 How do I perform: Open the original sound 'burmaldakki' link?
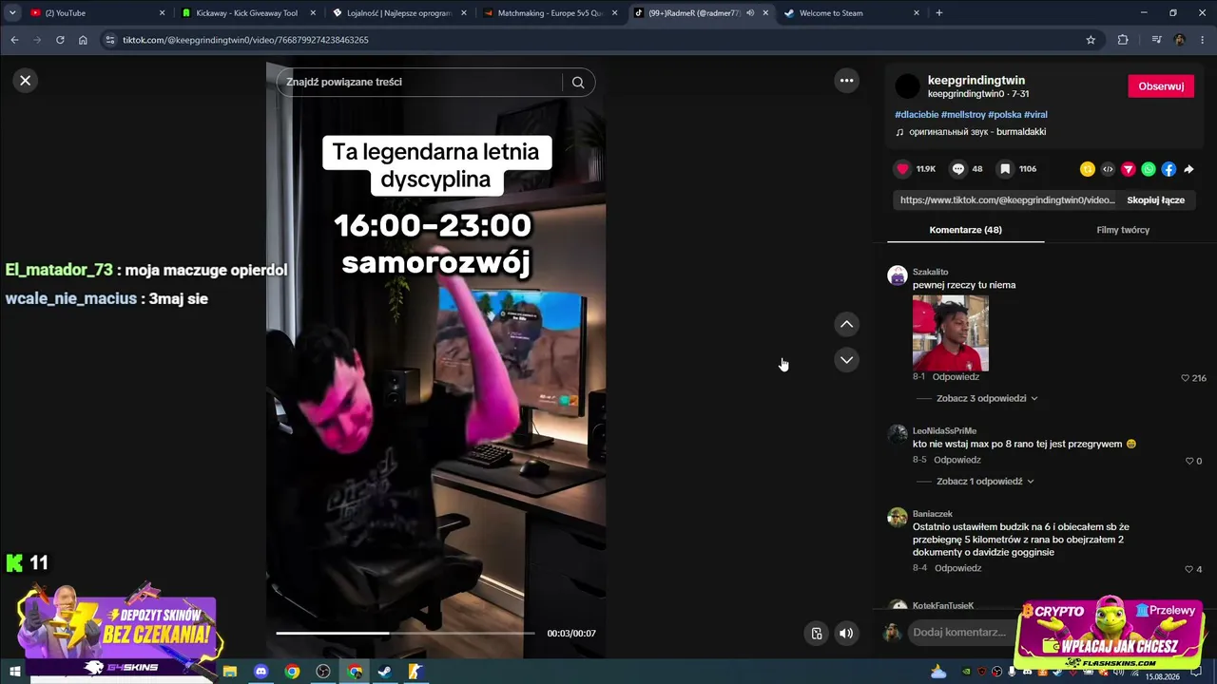[977, 132]
